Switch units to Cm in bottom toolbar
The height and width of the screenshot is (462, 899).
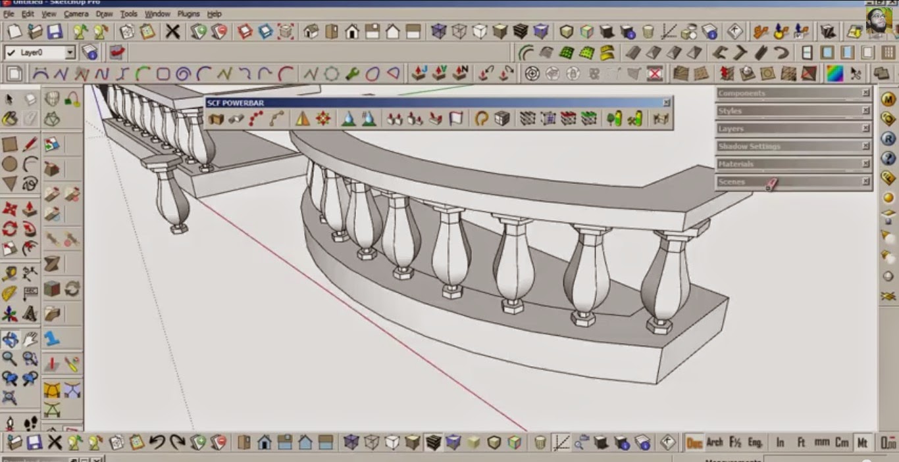point(842,443)
